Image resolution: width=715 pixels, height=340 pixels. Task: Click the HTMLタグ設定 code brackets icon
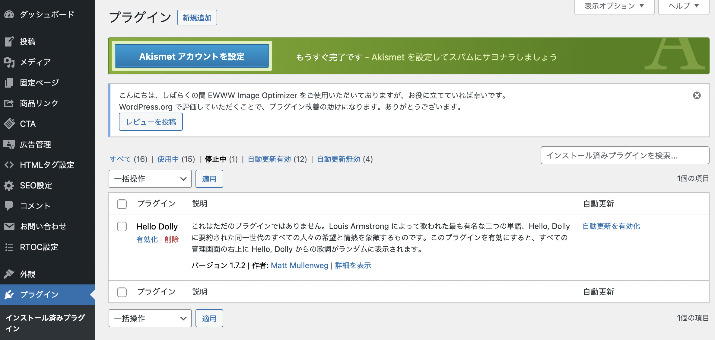pyautogui.click(x=9, y=165)
